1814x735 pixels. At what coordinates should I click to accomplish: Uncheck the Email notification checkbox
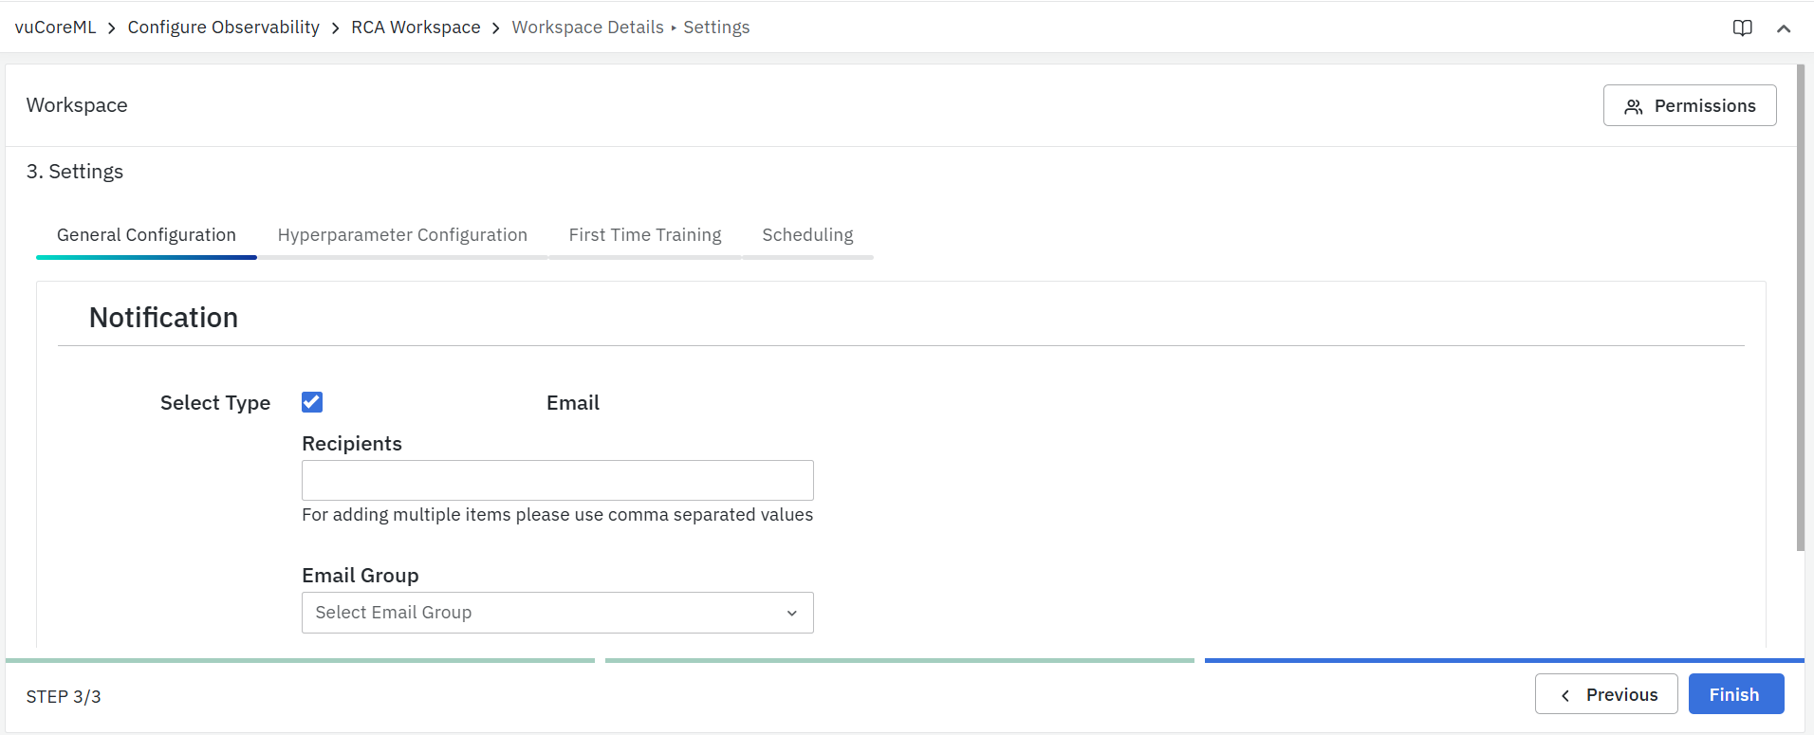[x=312, y=402]
